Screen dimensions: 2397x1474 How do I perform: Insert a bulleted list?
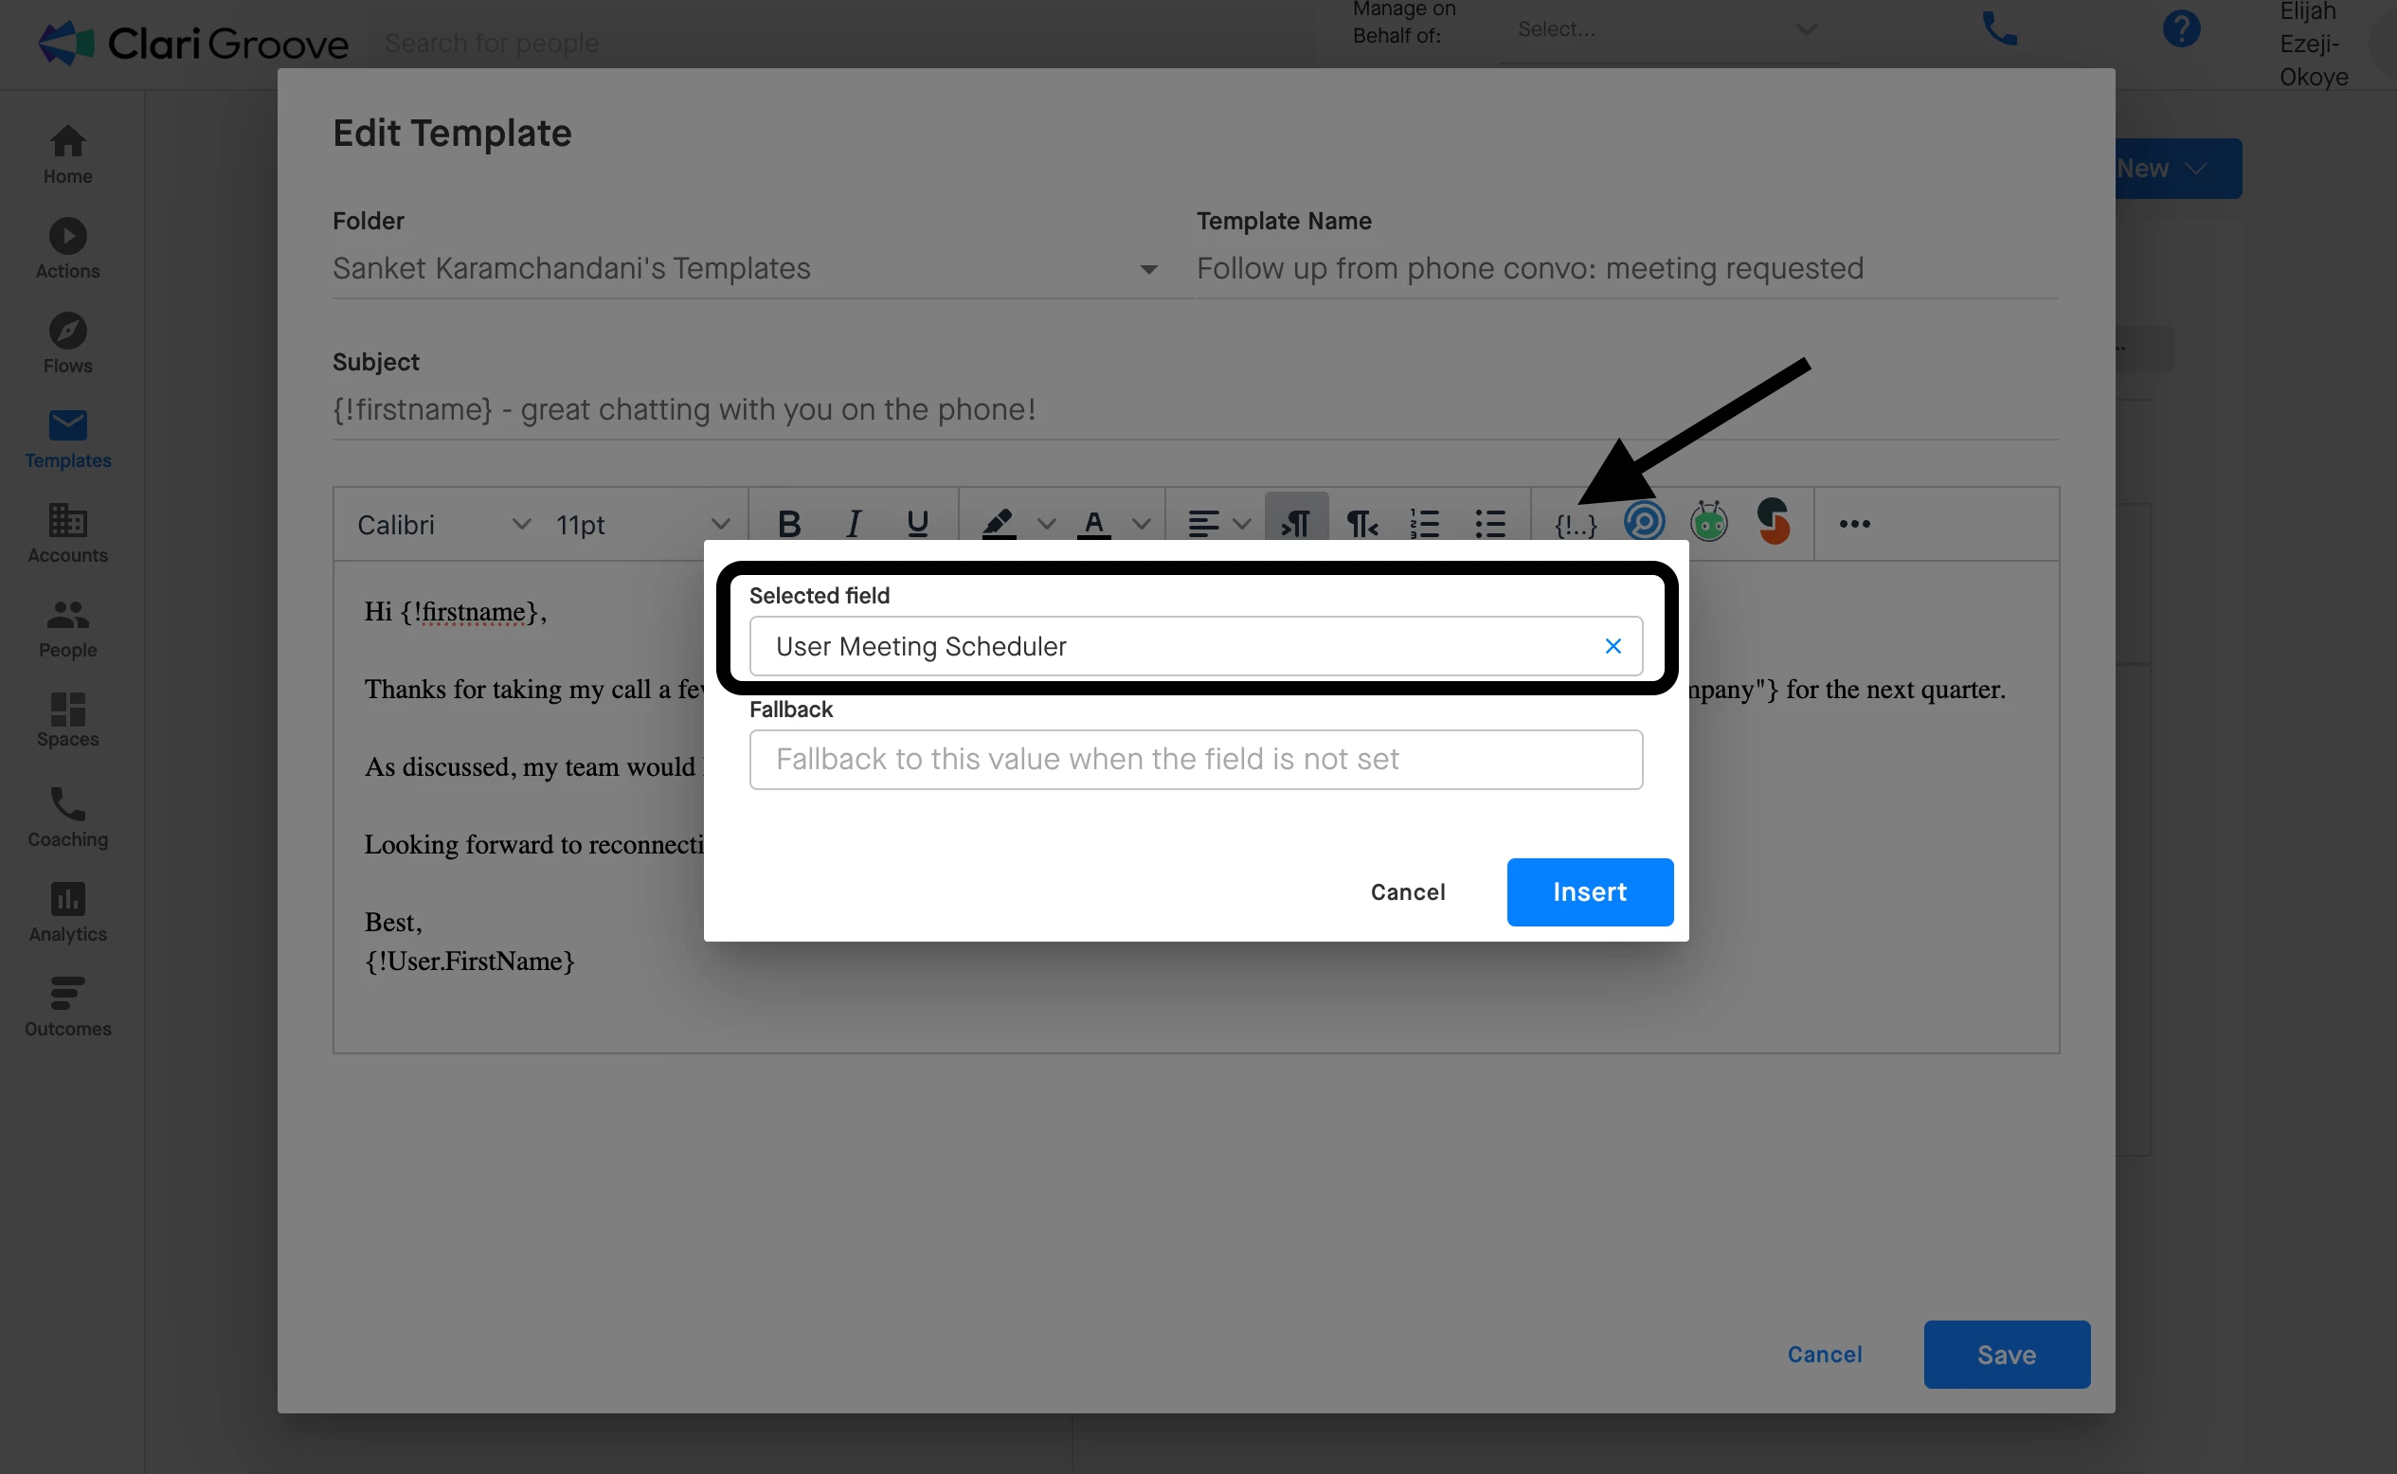(x=1489, y=524)
